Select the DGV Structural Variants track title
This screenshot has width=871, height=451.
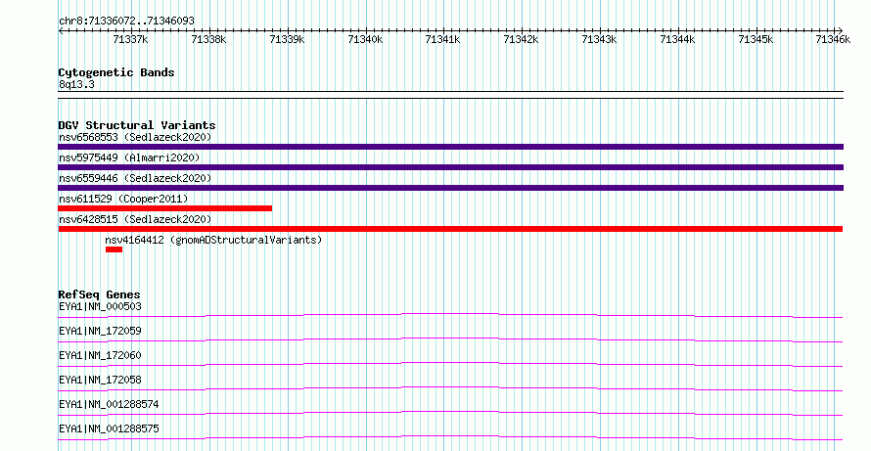tap(137, 125)
